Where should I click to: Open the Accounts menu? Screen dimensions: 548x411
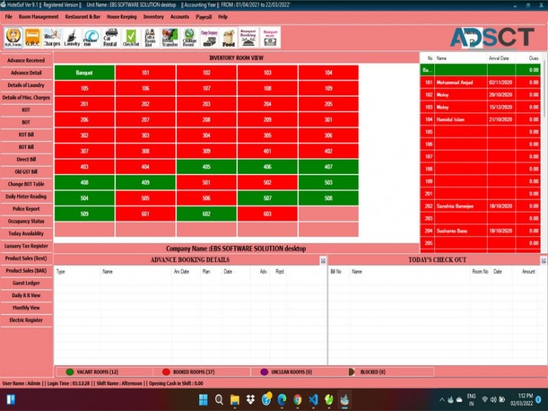(x=180, y=17)
